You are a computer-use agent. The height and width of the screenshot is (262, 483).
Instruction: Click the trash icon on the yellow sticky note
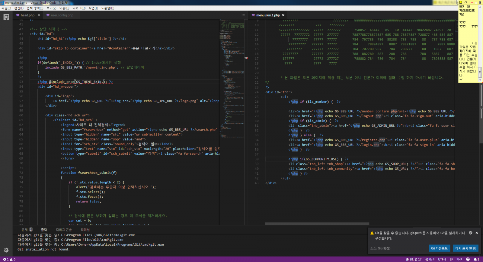point(480,2)
